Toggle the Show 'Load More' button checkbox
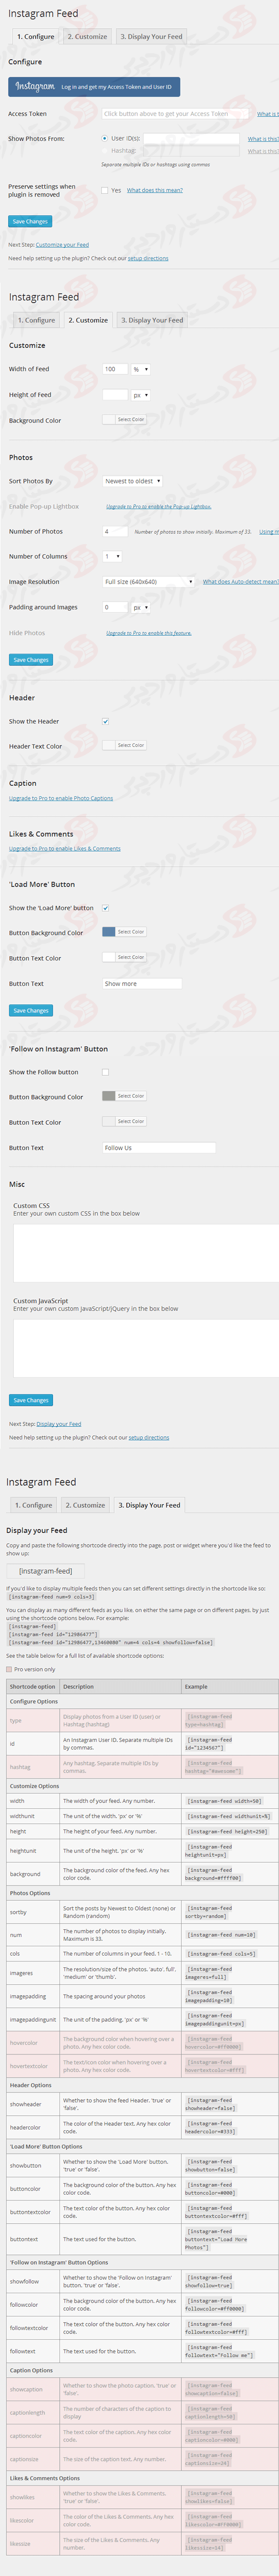Viewport: 279px width, 2576px height. pos(105,908)
